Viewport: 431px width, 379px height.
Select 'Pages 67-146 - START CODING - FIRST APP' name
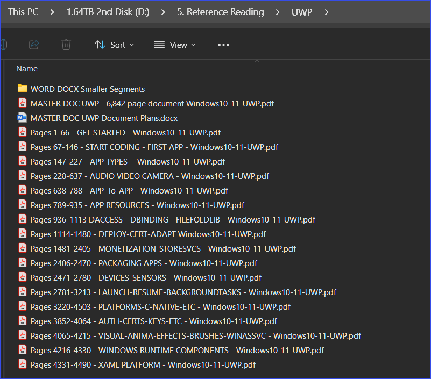click(154, 147)
